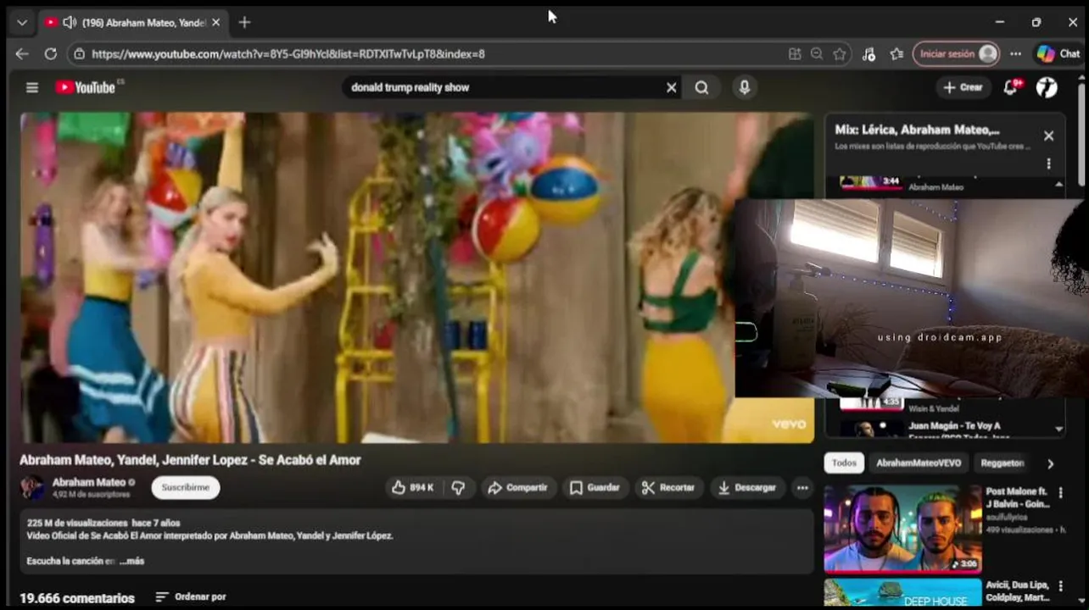Open account avatar menu

coord(1047,87)
